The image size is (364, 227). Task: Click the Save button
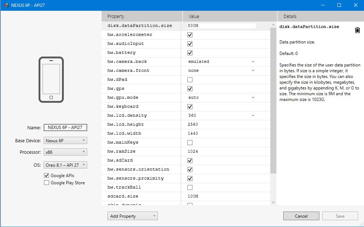coord(340,216)
